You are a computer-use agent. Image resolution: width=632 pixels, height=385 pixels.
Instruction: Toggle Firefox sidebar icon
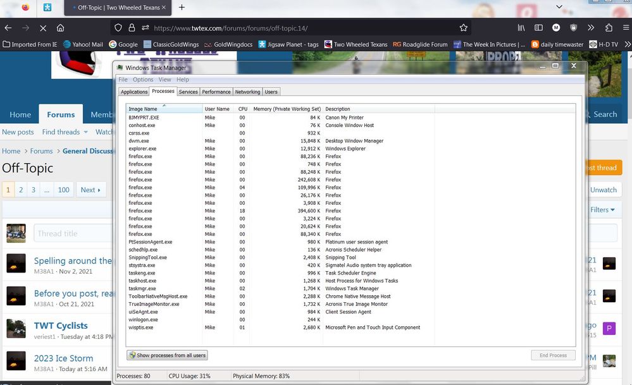(x=538, y=28)
